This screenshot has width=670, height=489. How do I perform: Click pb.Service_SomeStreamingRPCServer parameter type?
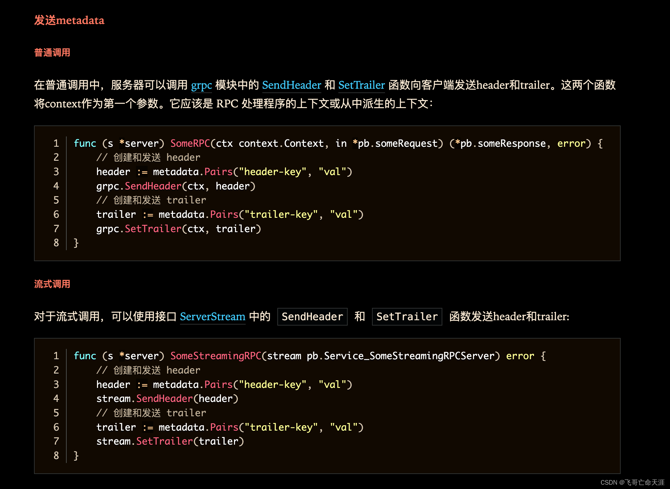(401, 356)
